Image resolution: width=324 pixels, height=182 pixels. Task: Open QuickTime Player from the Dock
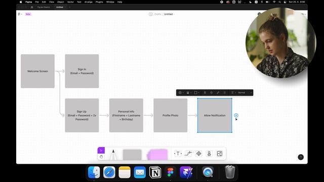208,172
